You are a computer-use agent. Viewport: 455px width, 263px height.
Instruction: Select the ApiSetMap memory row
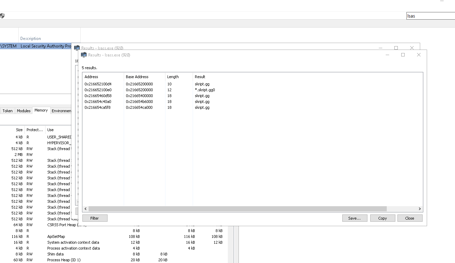pyautogui.click(x=114, y=236)
